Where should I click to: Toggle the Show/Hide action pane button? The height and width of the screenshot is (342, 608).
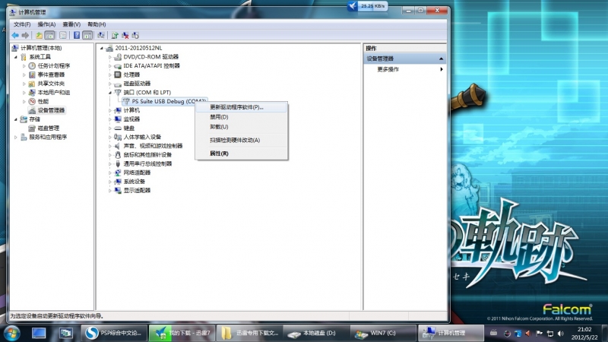[87, 35]
